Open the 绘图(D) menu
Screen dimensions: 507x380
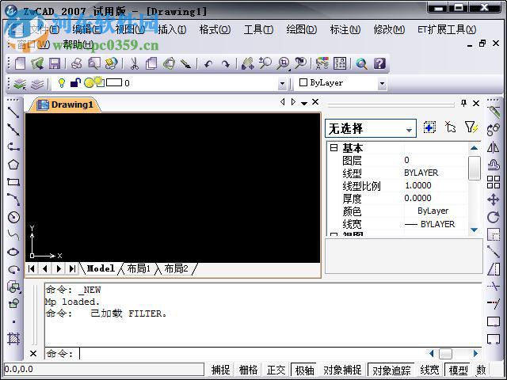[x=301, y=30]
